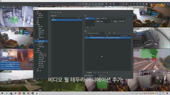Screen dimensions: 170x95
Task: Select the Fire-006 highway smoke camera tile
Action: pos(152,59)
